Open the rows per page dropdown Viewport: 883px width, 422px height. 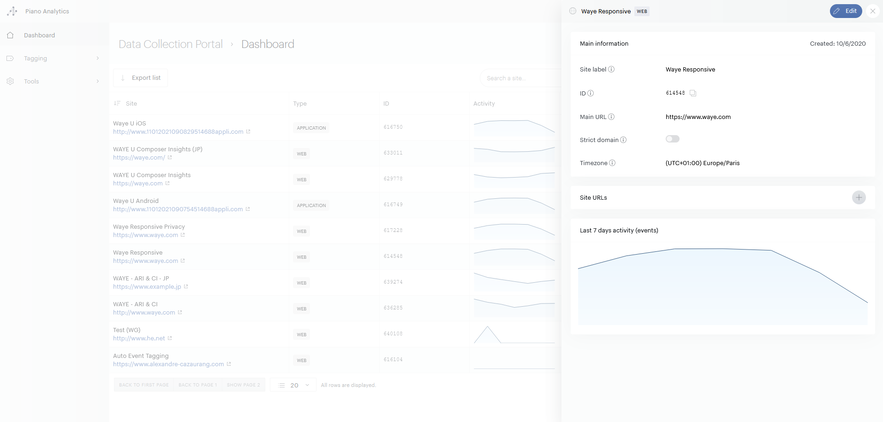(x=293, y=385)
